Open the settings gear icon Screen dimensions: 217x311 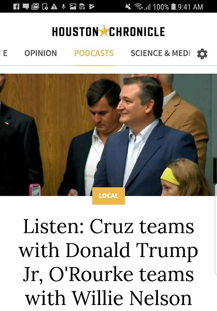tap(202, 54)
